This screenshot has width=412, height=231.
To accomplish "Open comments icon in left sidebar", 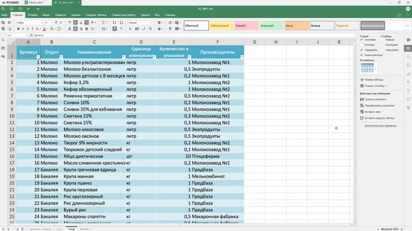I will coord(3,48).
